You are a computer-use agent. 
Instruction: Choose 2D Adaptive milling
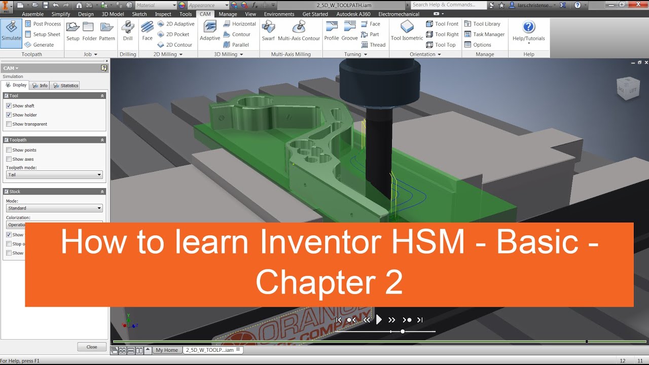[x=175, y=24]
